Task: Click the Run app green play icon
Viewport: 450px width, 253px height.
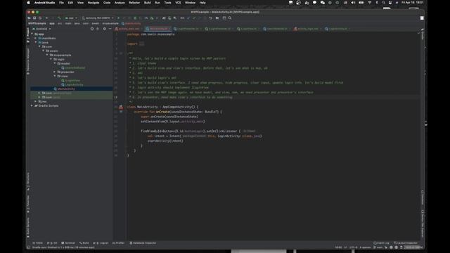Action: tap(118, 18)
